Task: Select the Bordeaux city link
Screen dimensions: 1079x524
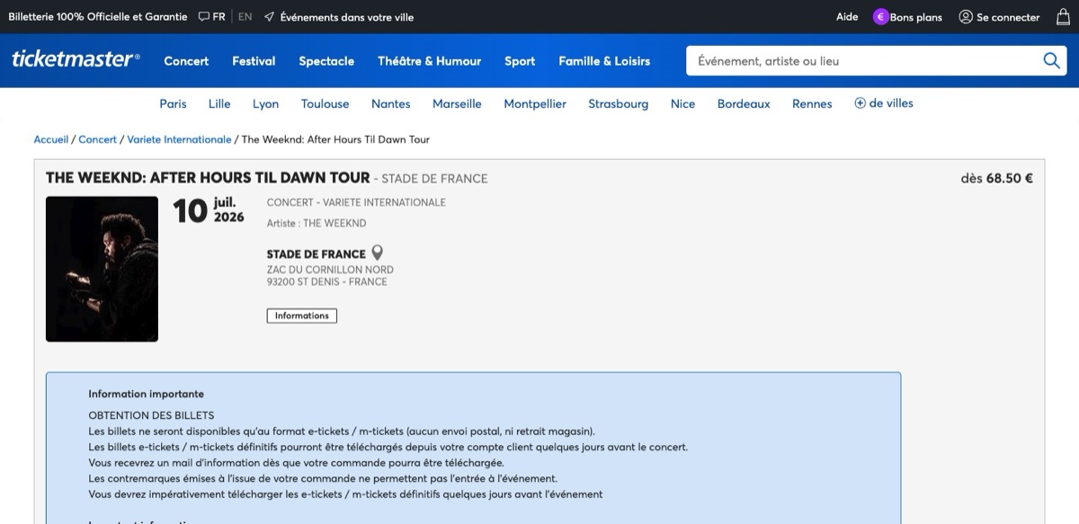Action: coord(744,103)
